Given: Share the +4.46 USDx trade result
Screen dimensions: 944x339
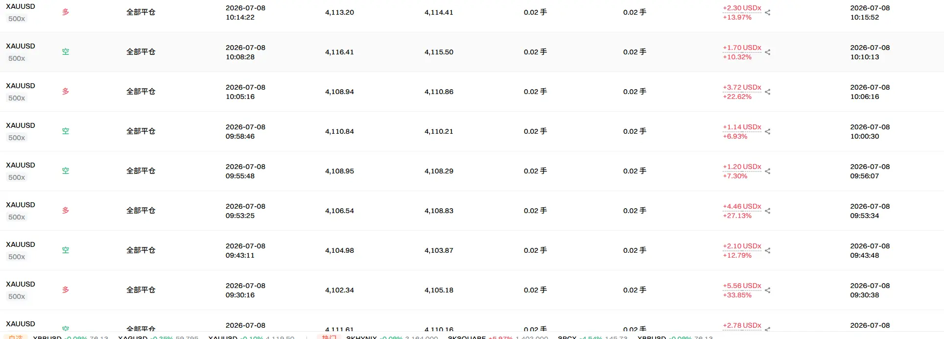Looking at the screenshot, I should tap(767, 211).
